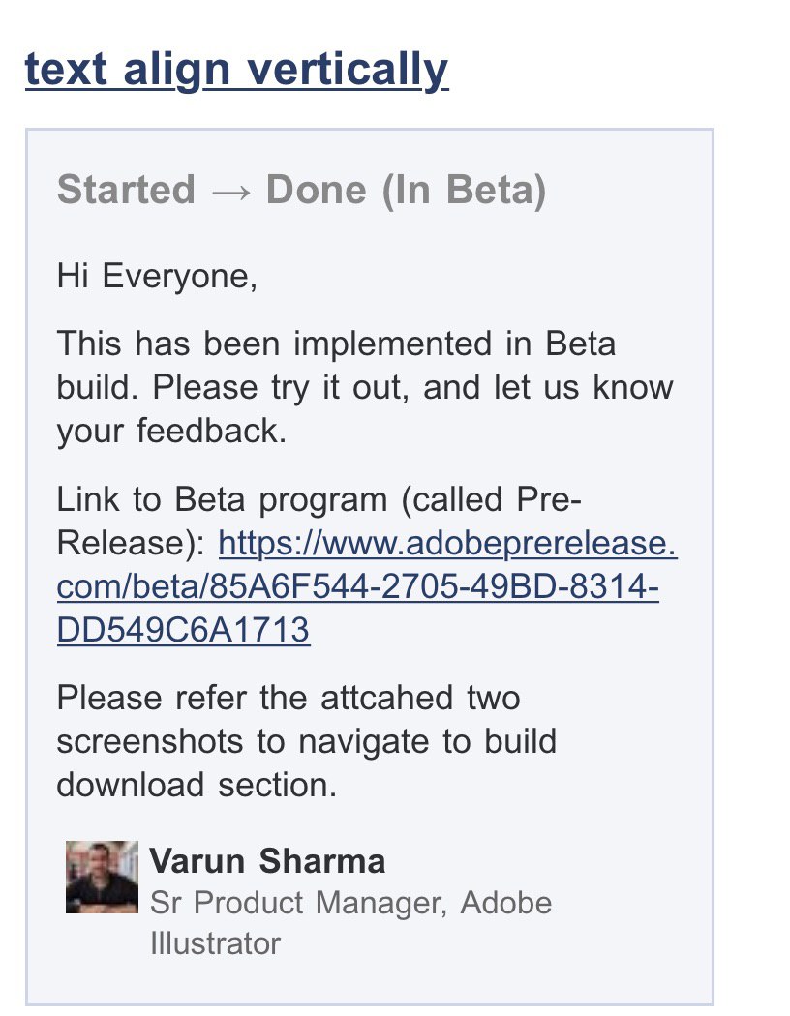Click the 'This has been implemented in Beta' sentence
Viewport: 790px width, 1016px height.
[336, 344]
